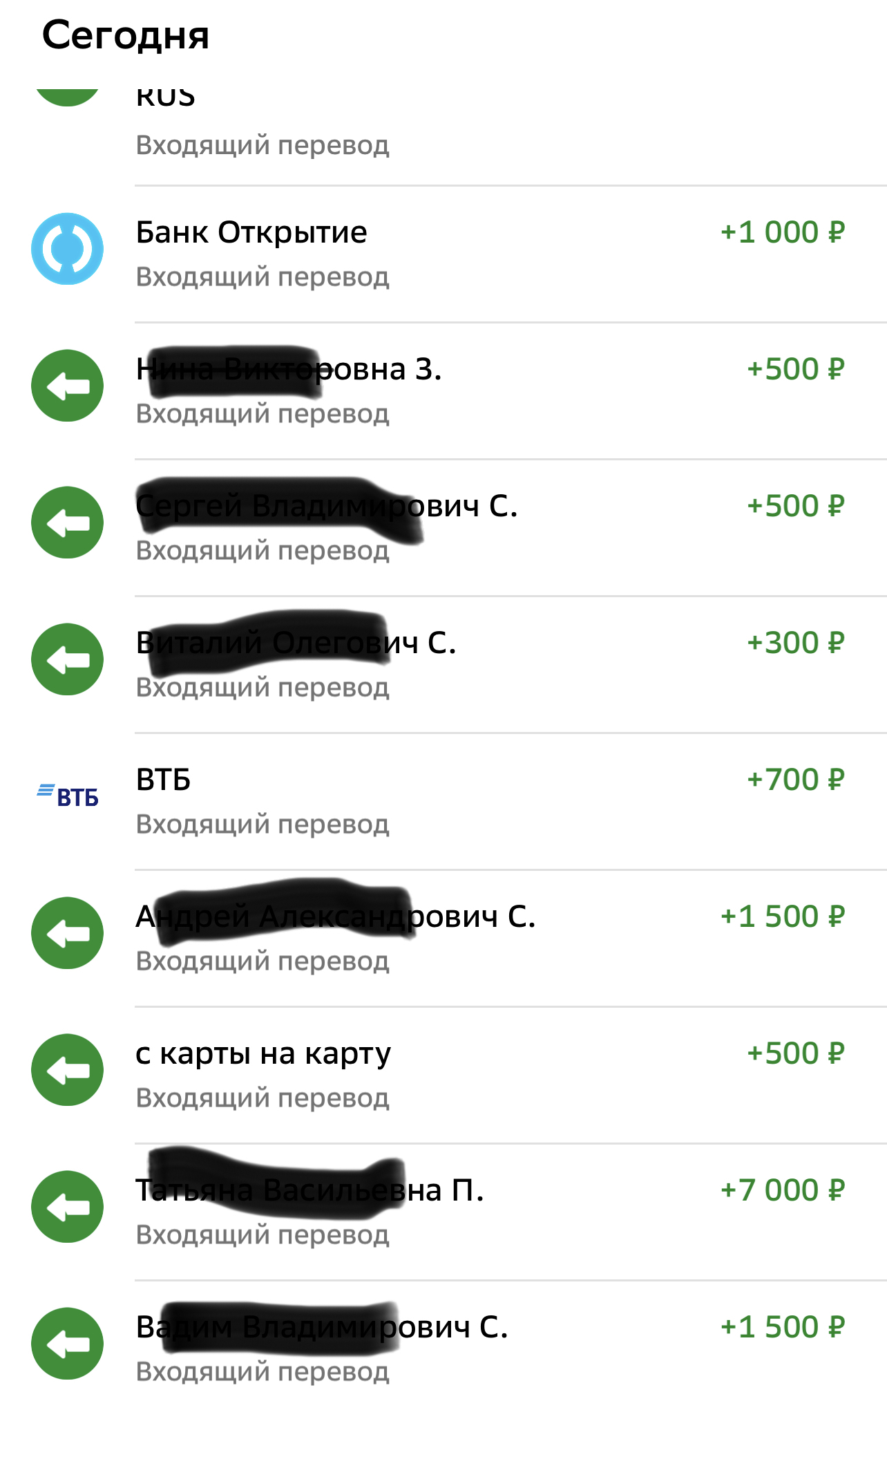Click green arrow icon beside Нина Викторовна З.
The image size is (887, 1466).
pyautogui.click(x=67, y=386)
